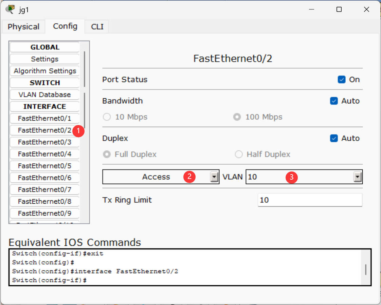381x305 pixels.
Task: Toggle the Duplex Auto checkbox
Action: pyautogui.click(x=334, y=138)
